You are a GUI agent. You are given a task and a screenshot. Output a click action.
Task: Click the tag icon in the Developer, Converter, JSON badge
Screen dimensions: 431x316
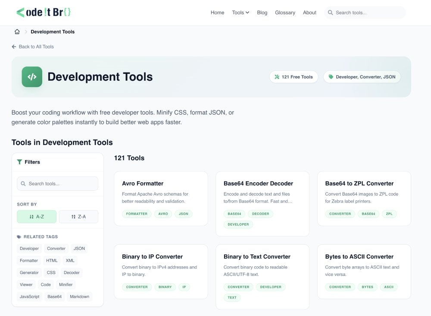click(x=331, y=76)
